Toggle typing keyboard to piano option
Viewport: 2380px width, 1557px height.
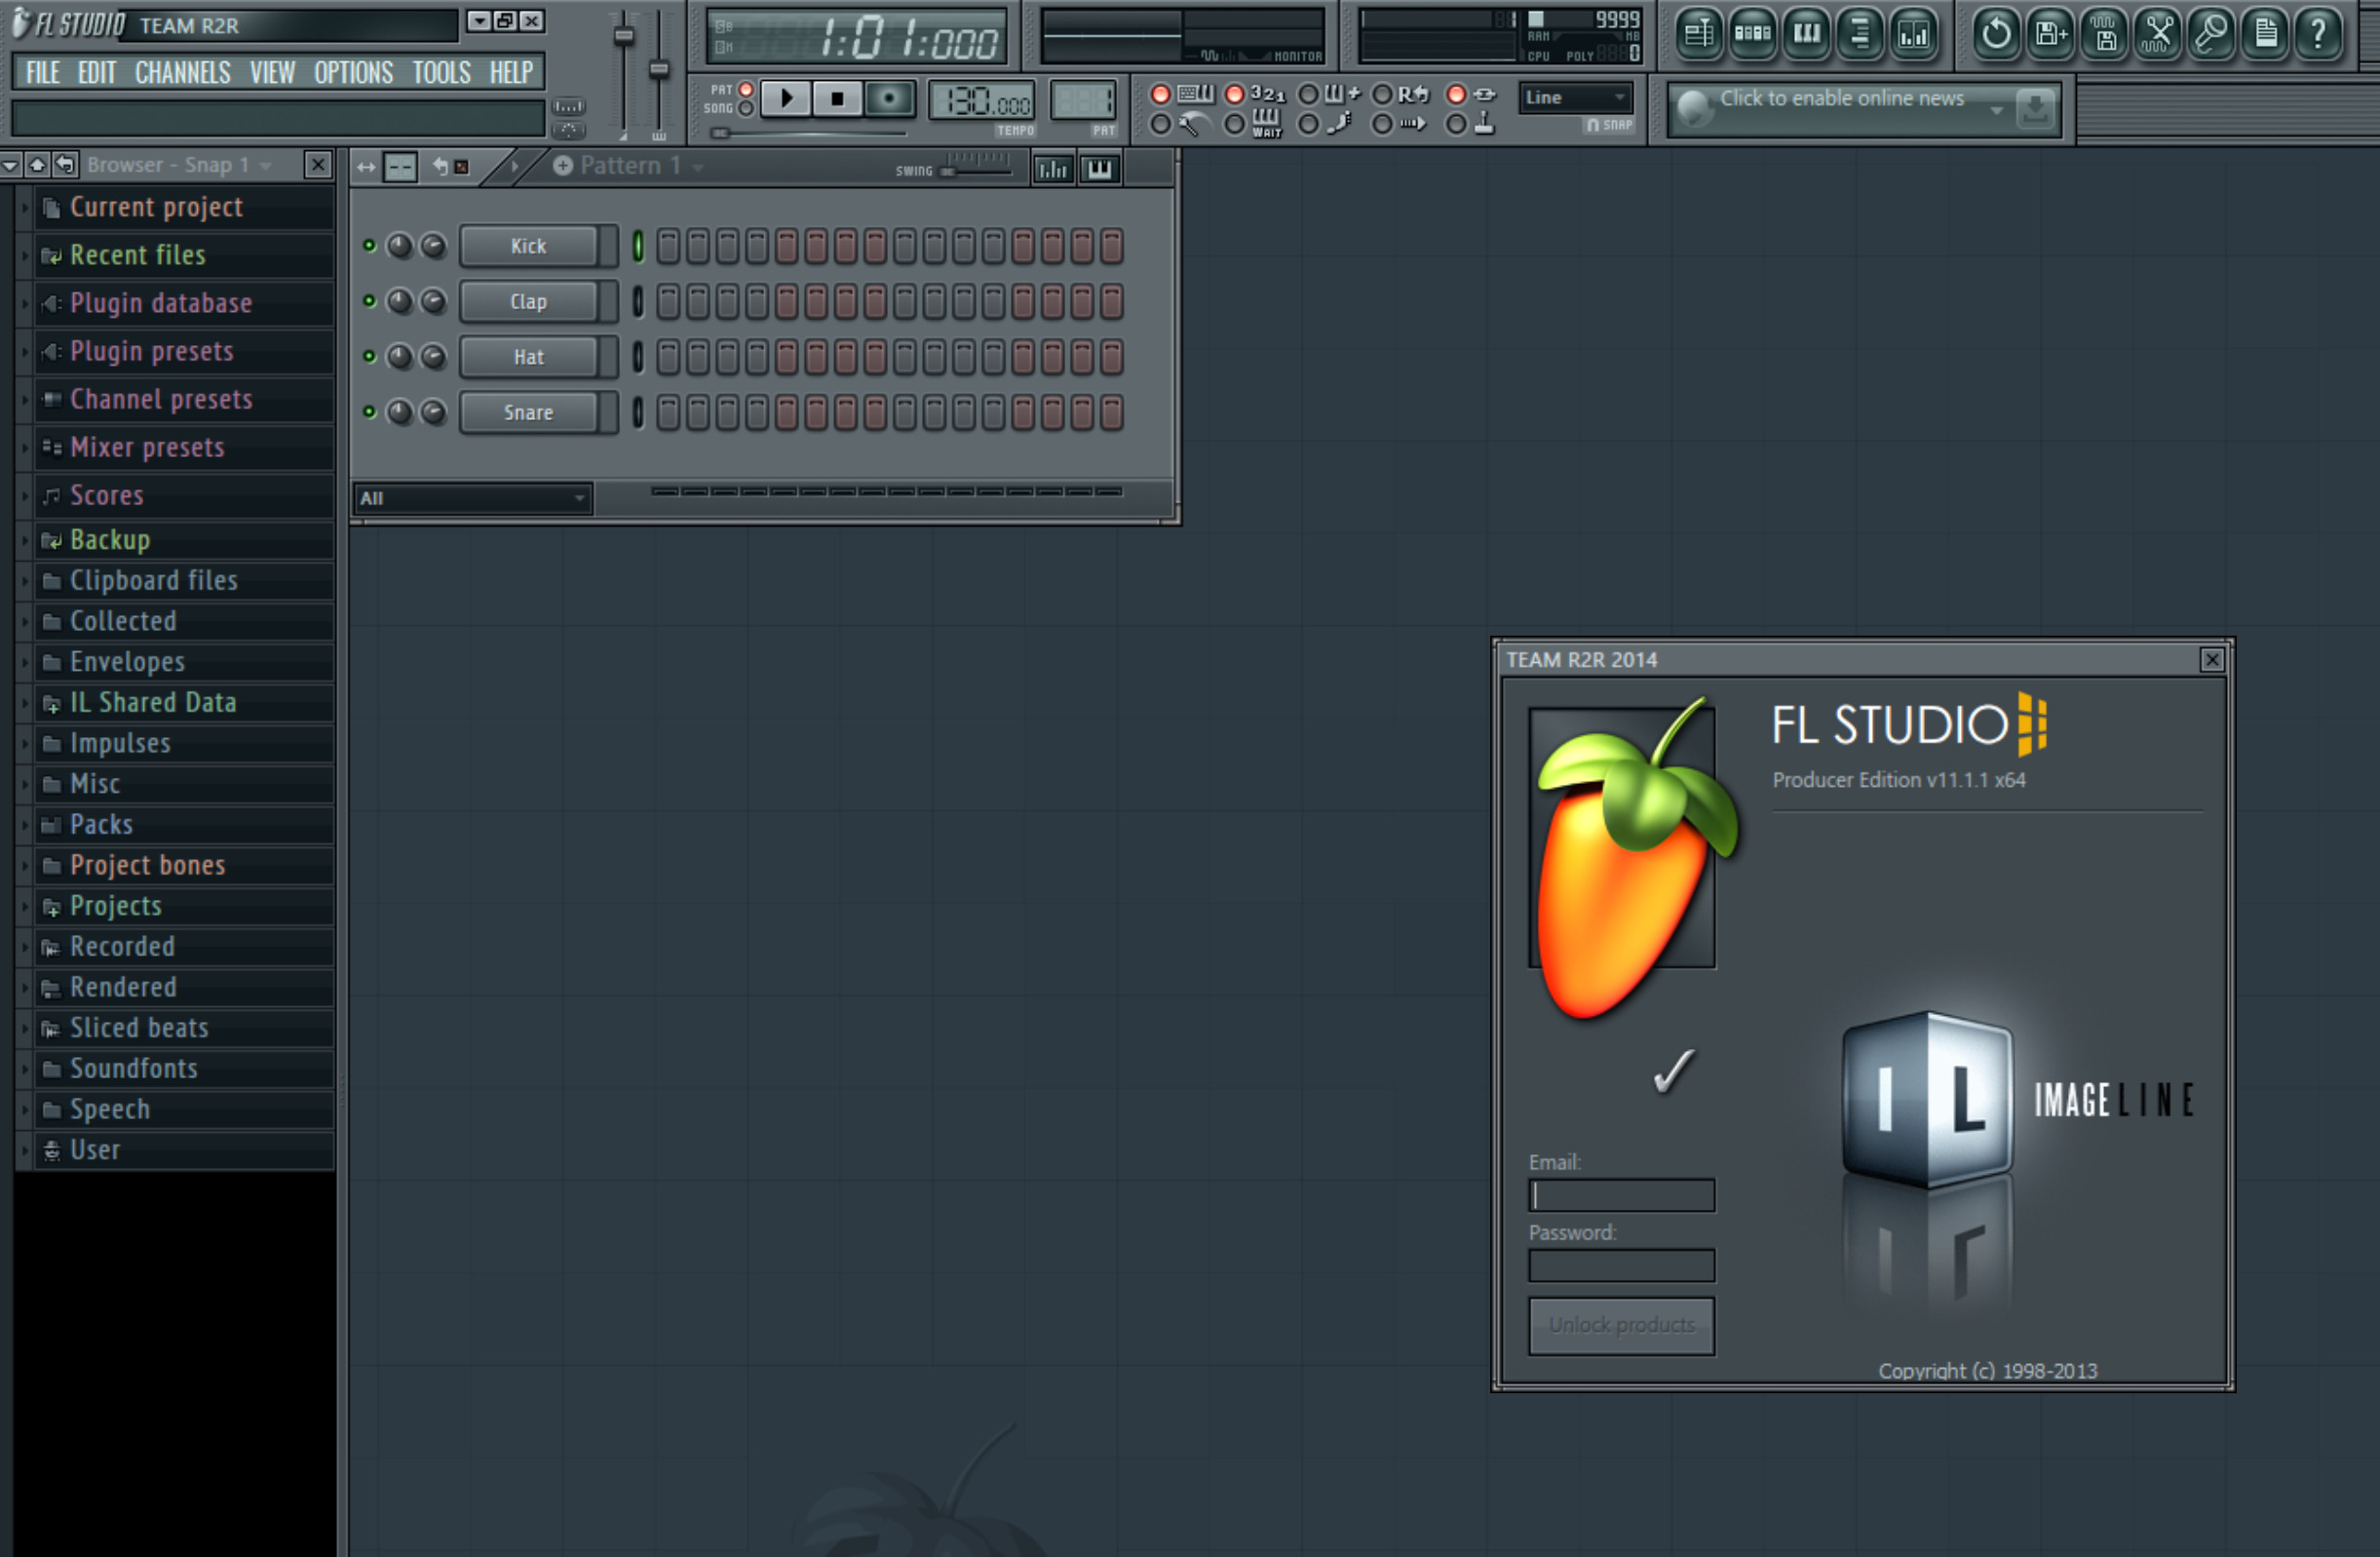click(1160, 94)
